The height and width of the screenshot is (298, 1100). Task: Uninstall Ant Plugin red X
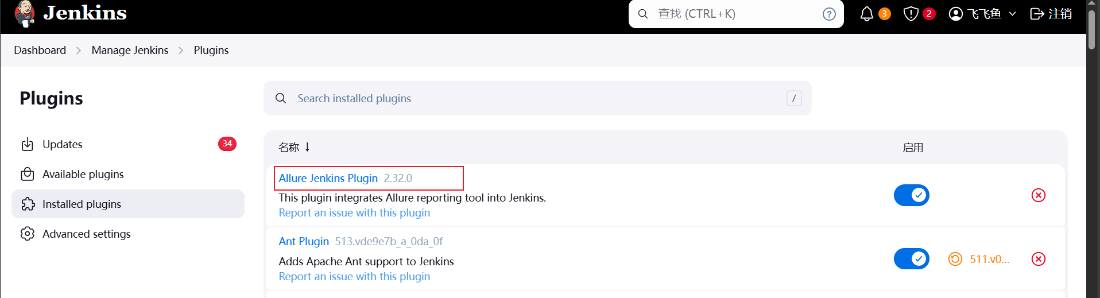pos(1039,259)
